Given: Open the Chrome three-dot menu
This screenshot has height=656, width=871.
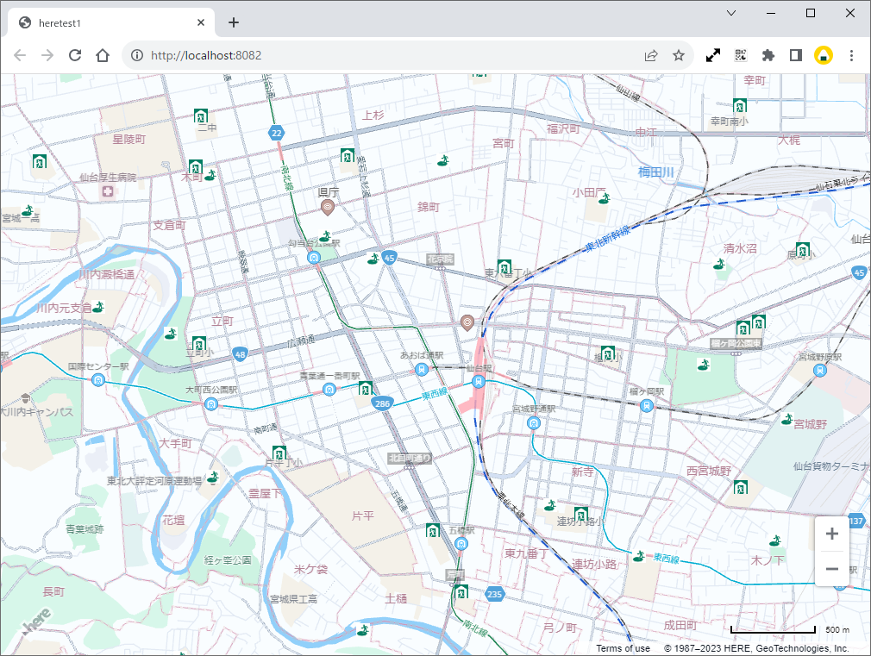Looking at the screenshot, I should (x=851, y=55).
